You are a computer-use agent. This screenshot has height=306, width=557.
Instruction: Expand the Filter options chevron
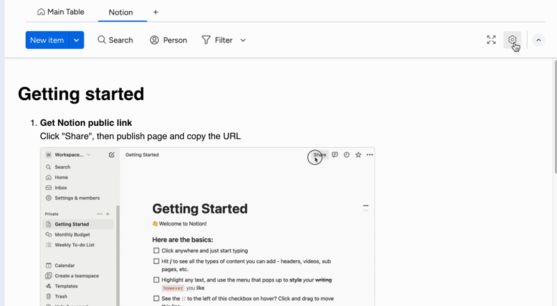coord(243,40)
